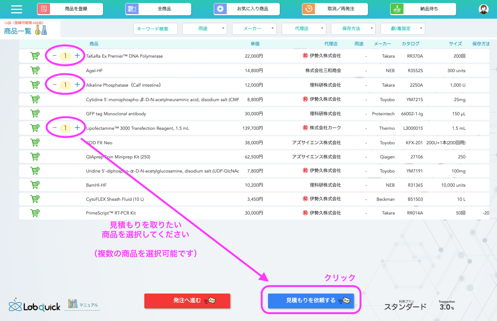The image size is (497, 321).
Task: Open the 代理店 filter dropdown
Action: point(304,29)
